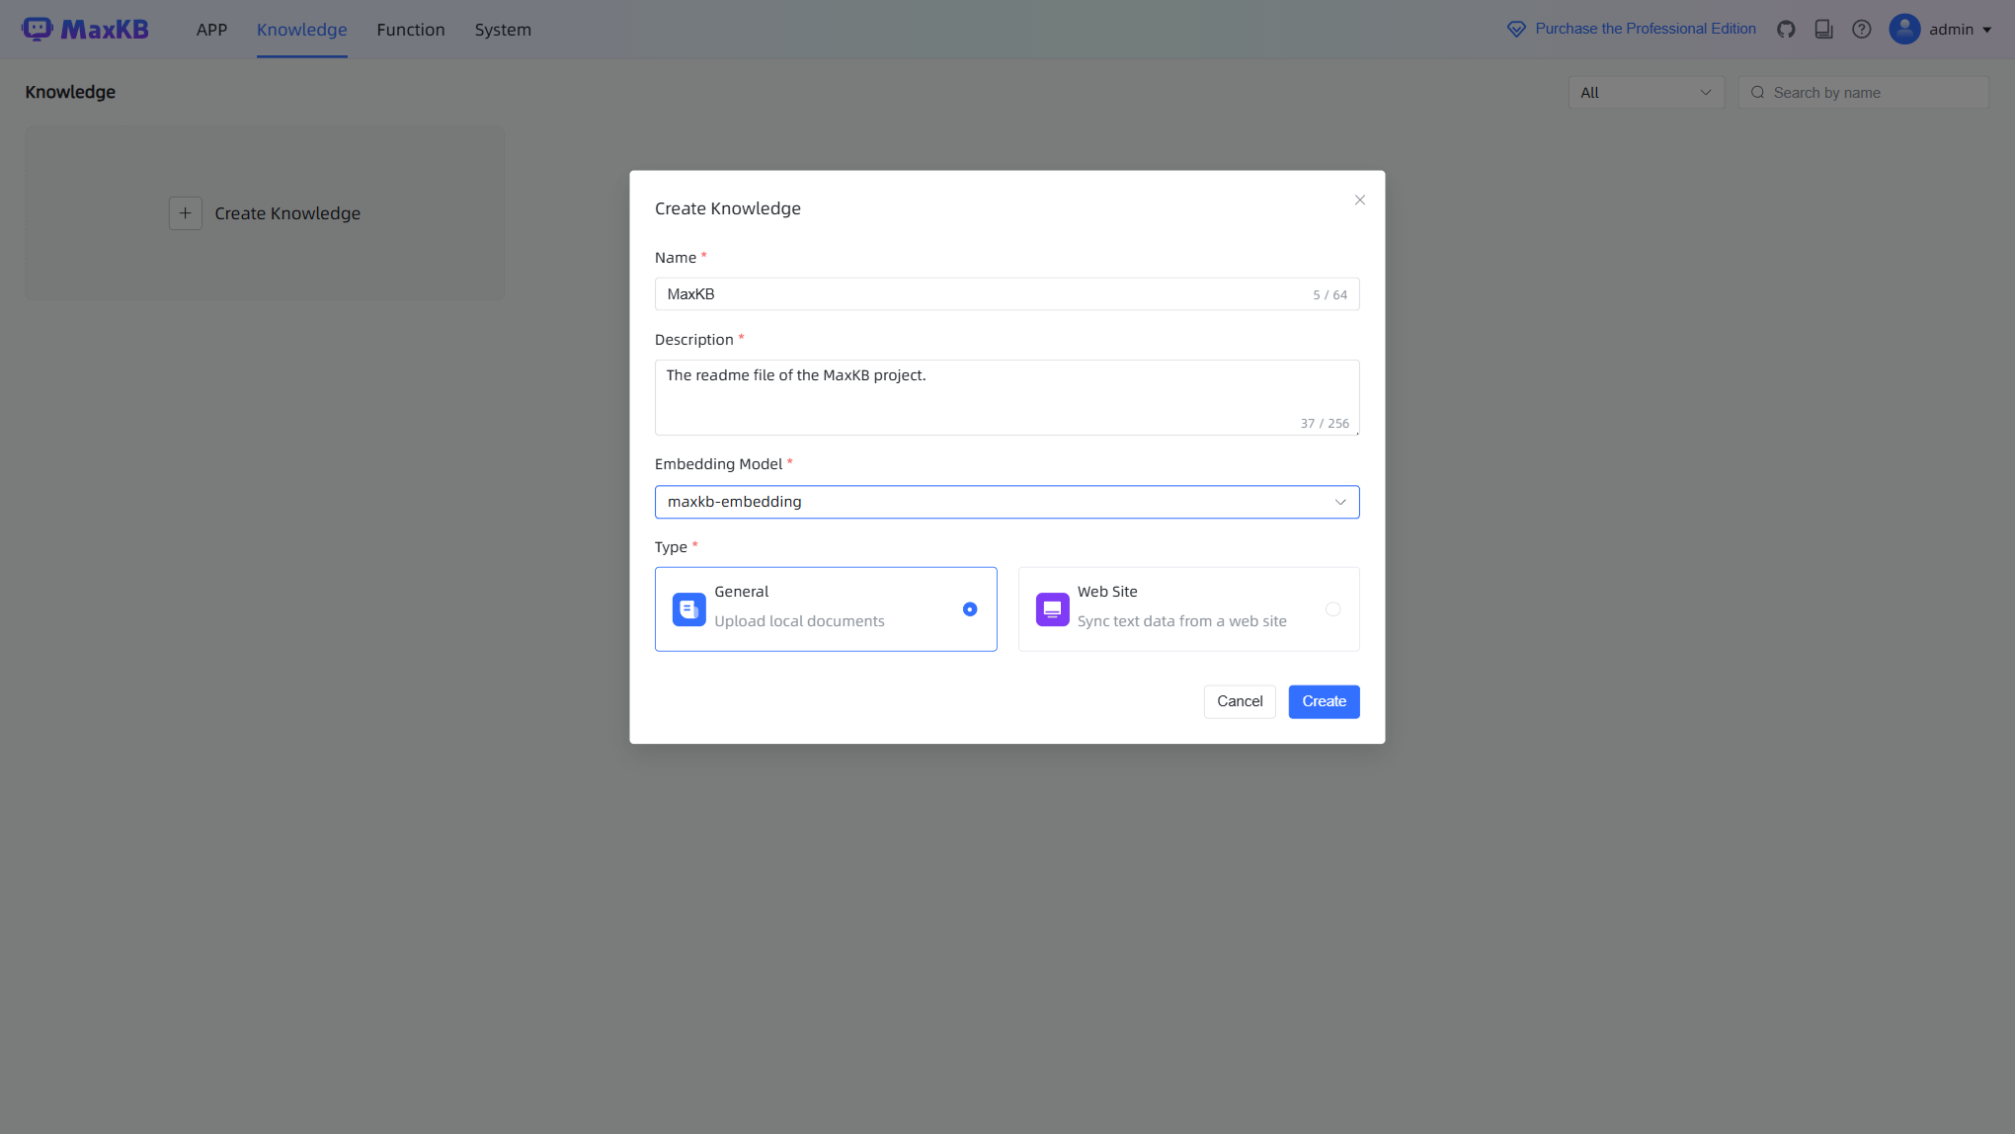Open the Purchase the Professional Edition link
The width and height of the screenshot is (2015, 1134).
pyautogui.click(x=1644, y=29)
